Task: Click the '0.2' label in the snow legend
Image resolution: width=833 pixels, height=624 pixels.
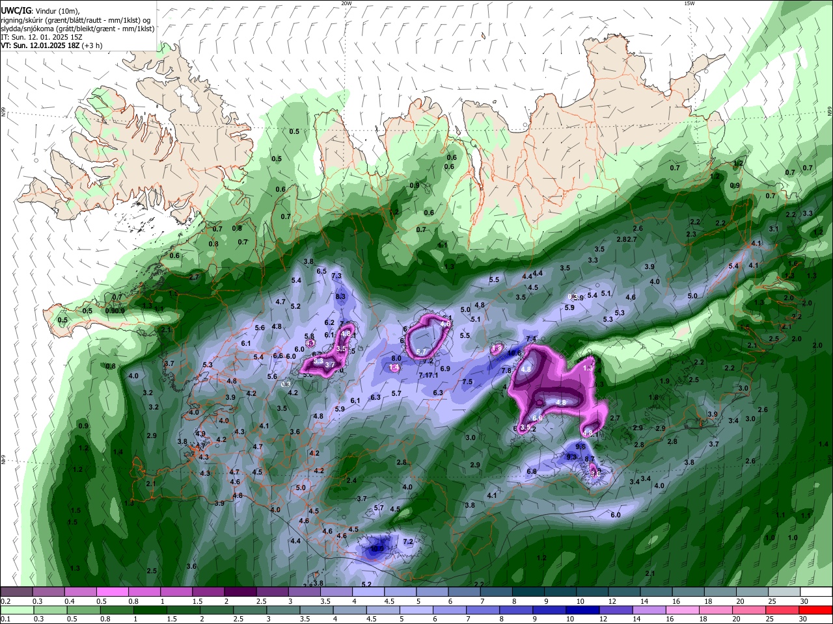Action: [x=5, y=601]
